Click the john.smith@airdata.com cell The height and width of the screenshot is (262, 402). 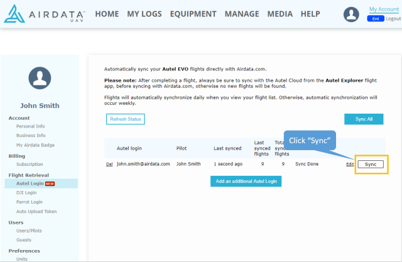143,164
